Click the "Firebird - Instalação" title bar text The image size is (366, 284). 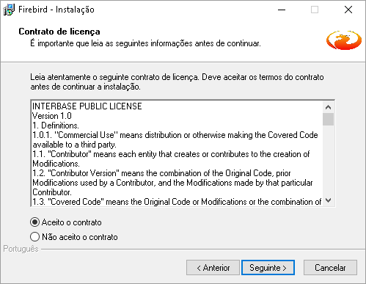point(56,10)
